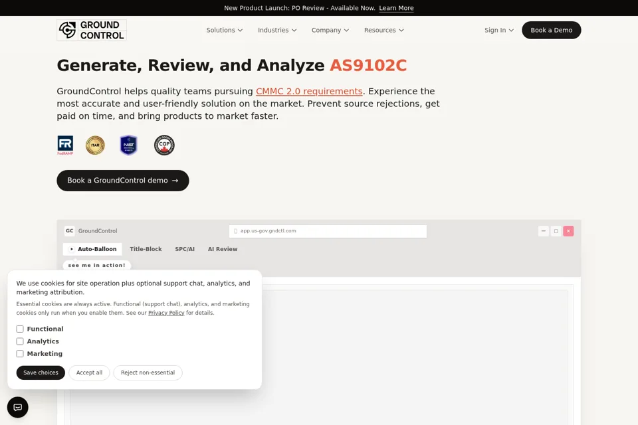
Task: Switch to the SPC/AI tab
Action: (x=185, y=249)
